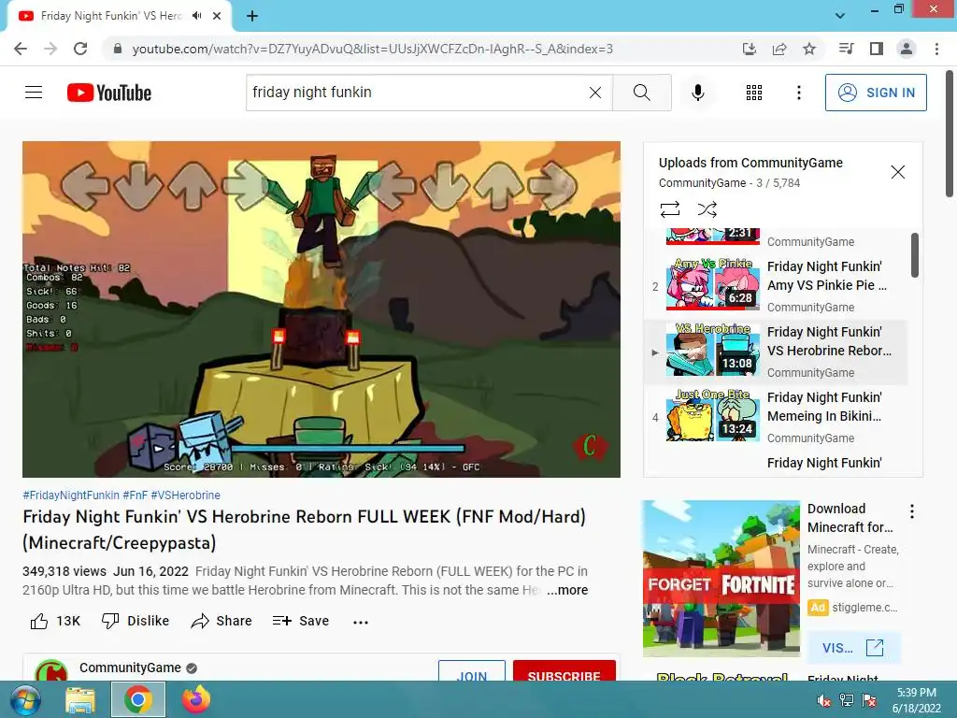Open Chrome three-dot menu
The image size is (957, 718).
click(936, 49)
